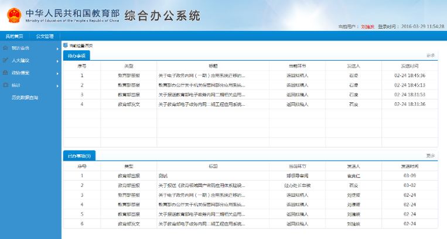Click the date 03-02 in completed list
This screenshot has width=447, height=239.
coord(410,186)
